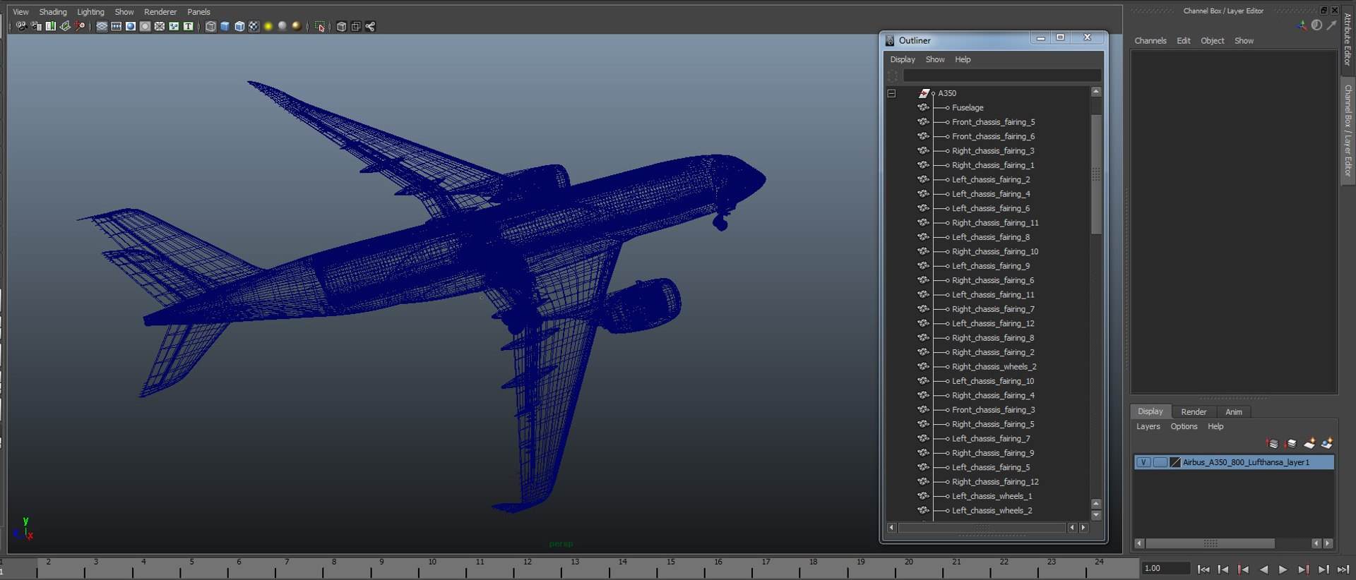
Task: Click the Bookmarks icon in viewport toolbar
Action: (51, 26)
